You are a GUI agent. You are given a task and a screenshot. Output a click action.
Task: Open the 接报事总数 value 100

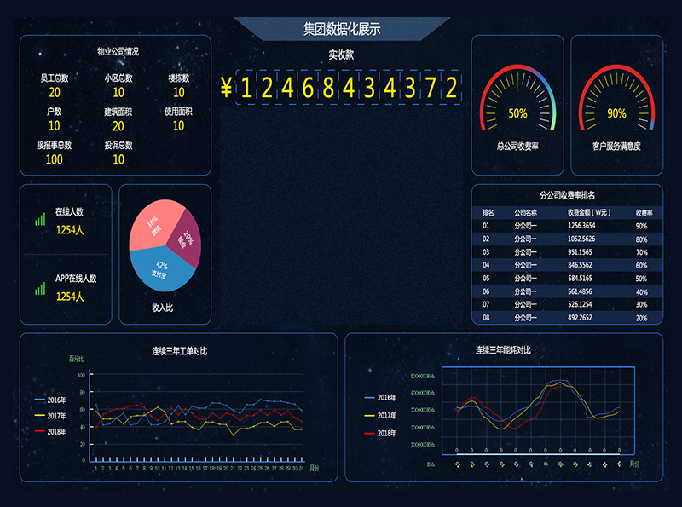coord(55,159)
